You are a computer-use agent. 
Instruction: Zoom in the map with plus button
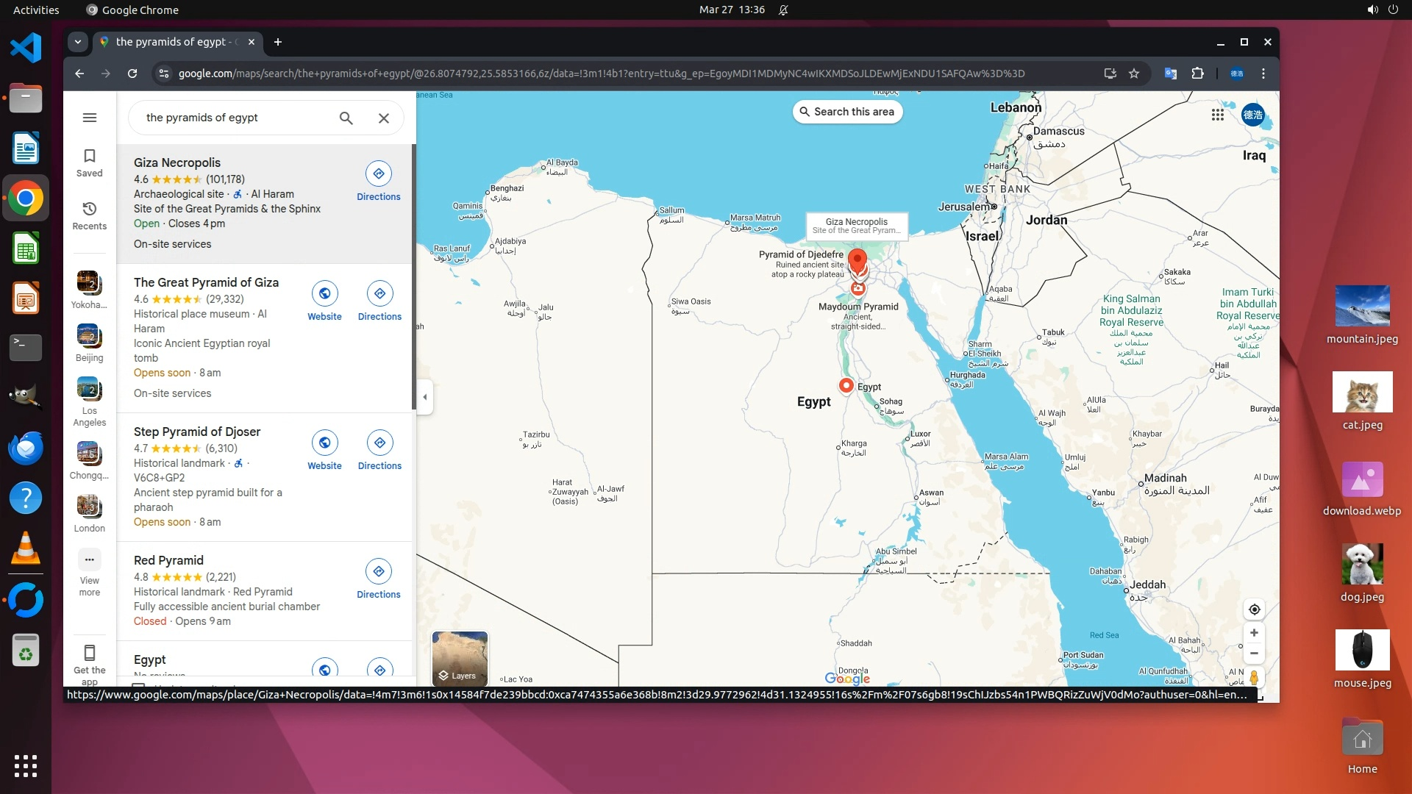(x=1254, y=633)
